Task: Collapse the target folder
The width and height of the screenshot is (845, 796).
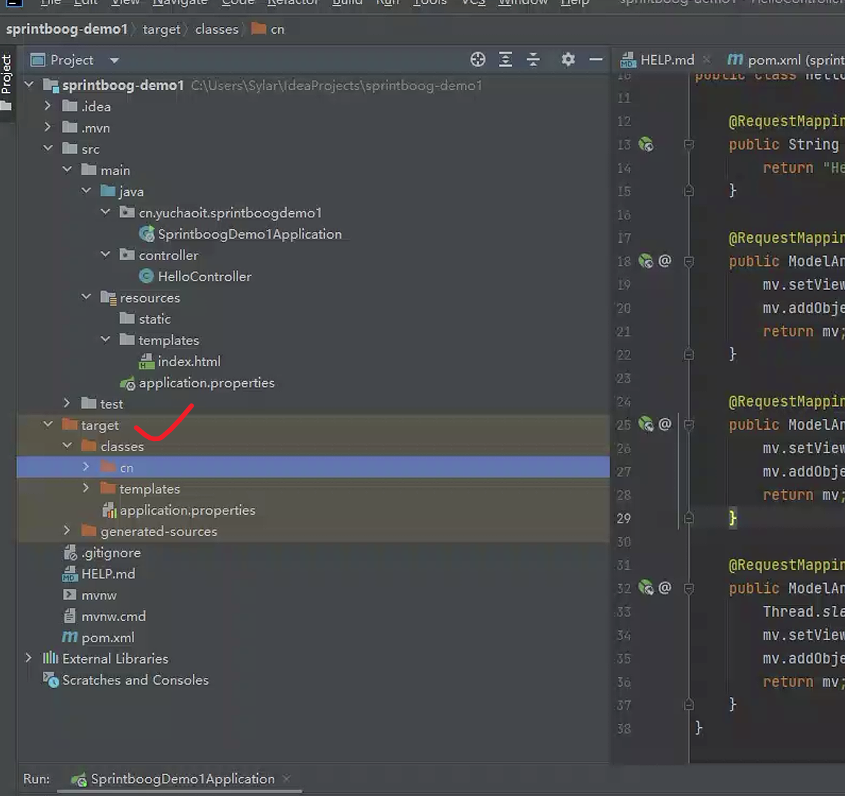Action: tap(48, 424)
